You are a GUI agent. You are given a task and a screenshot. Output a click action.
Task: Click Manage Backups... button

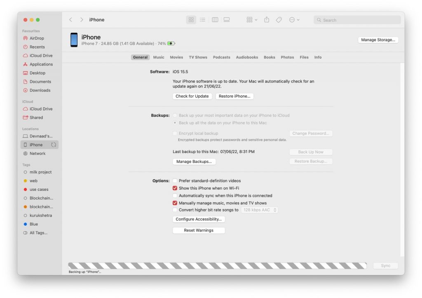[194, 162]
